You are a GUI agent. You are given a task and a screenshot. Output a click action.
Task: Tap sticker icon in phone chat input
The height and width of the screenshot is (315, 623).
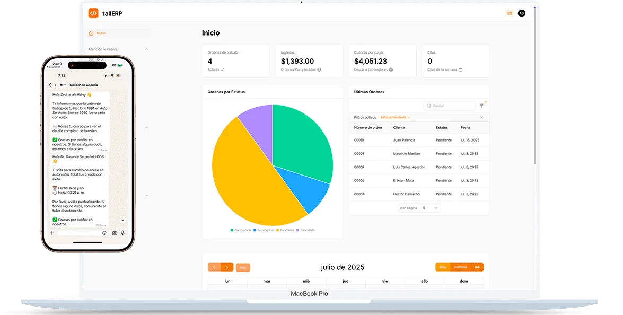point(104,233)
